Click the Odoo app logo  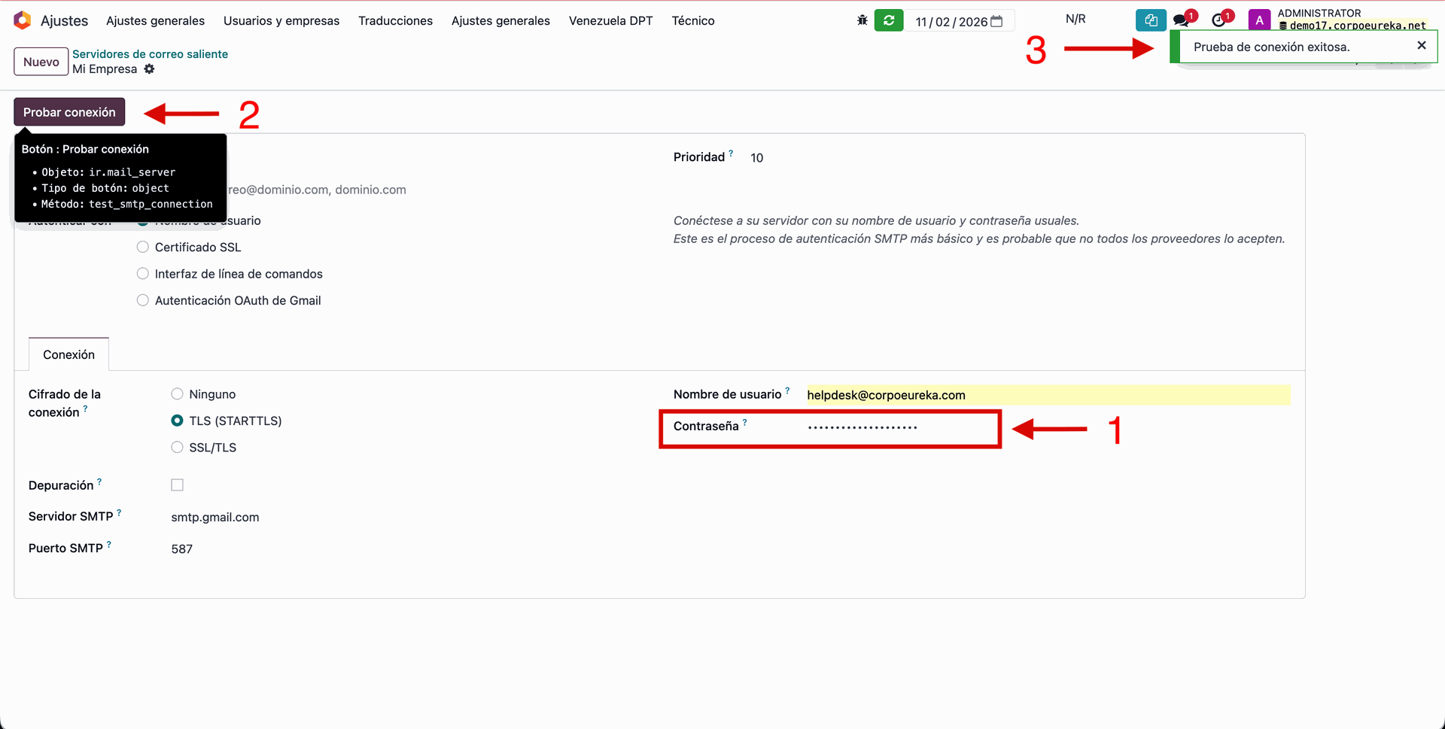click(x=23, y=20)
